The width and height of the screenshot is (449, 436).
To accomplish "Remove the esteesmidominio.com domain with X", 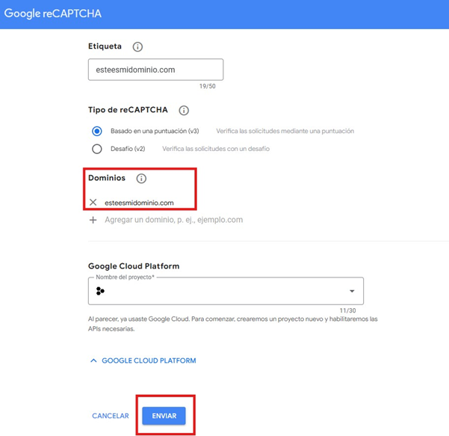I will 93,203.
